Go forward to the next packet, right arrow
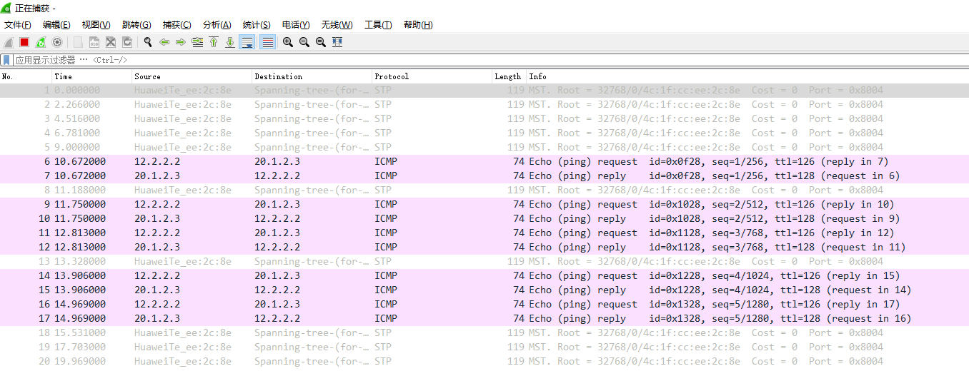 [x=181, y=42]
